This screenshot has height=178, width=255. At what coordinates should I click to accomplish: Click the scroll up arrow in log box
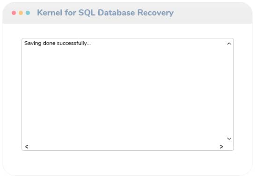229,44
